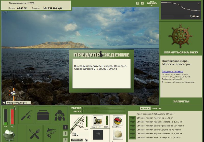Pause the game with the pause icon
The width and height of the screenshot is (204, 142).
[x=138, y=3]
